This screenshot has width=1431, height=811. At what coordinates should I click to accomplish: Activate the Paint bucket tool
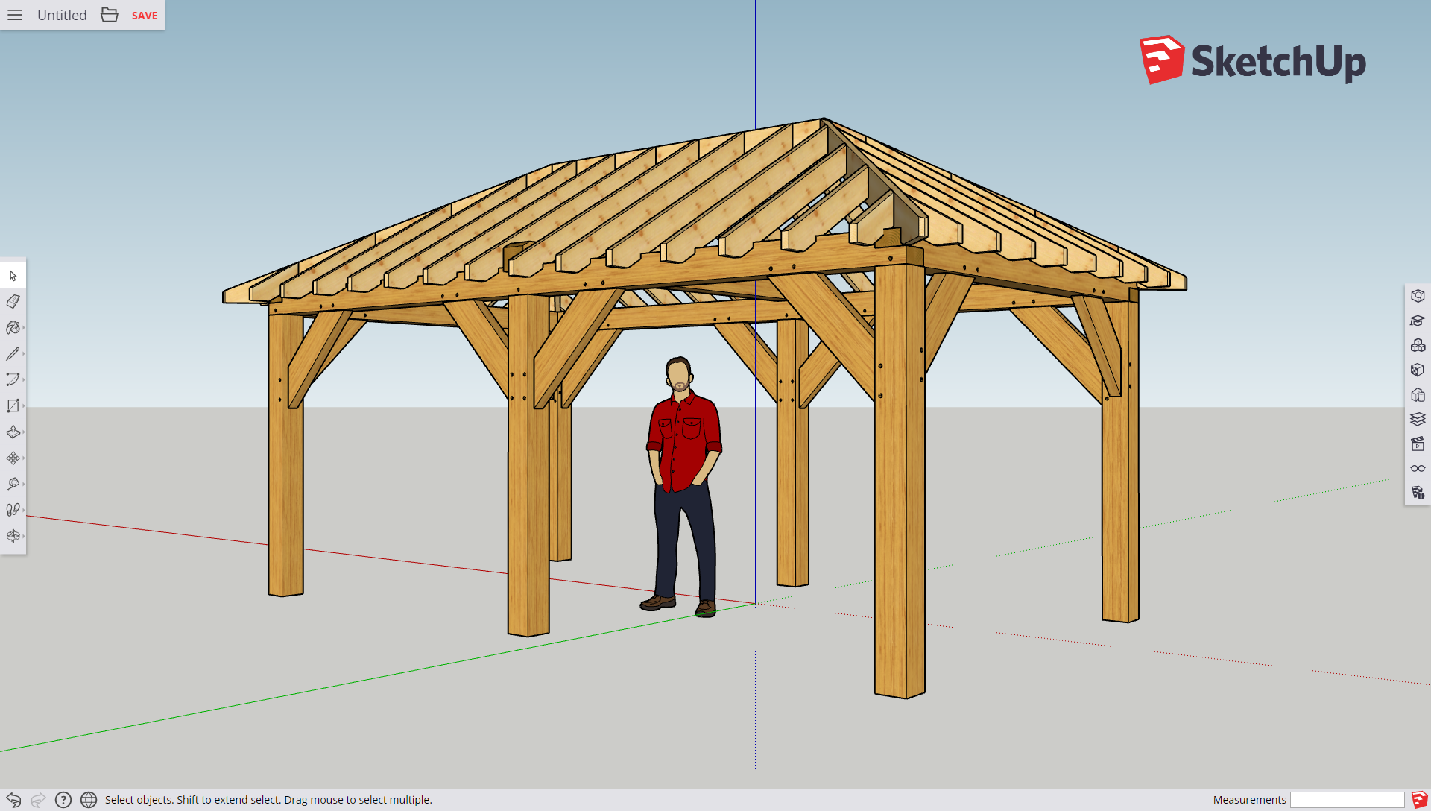pyautogui.click(x=13, y=328)
